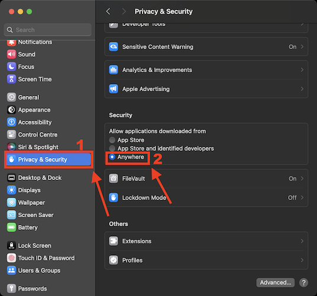Open the Touch ID fingerprint icon
Image resolution: width=317 pixels, height=296 pixels.
[11, 258]
